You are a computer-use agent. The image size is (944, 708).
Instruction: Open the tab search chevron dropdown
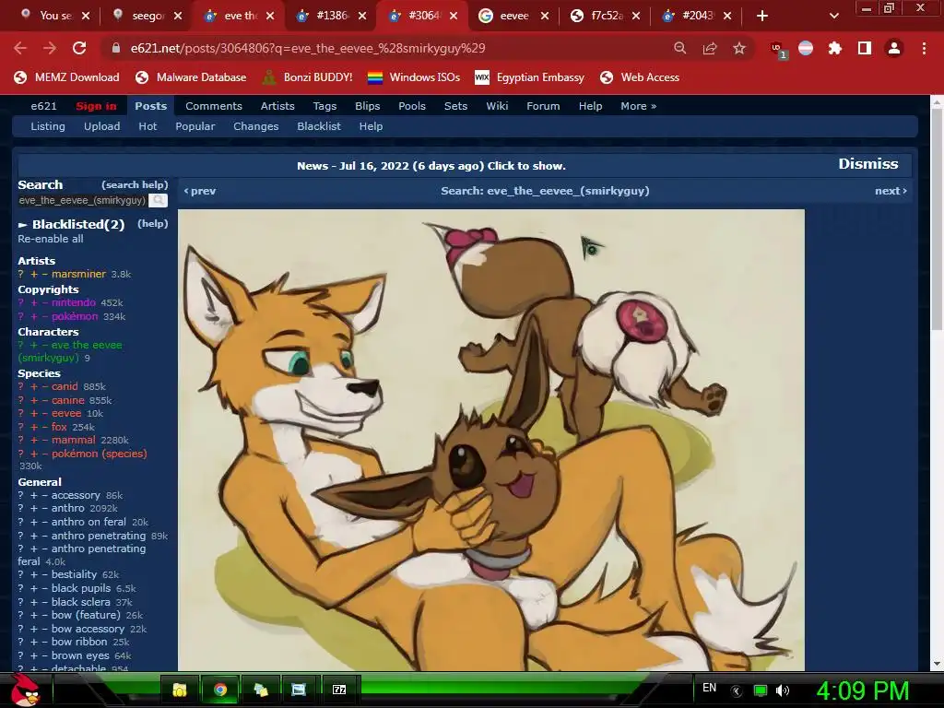pyautogui.click(x=833, y=16)
